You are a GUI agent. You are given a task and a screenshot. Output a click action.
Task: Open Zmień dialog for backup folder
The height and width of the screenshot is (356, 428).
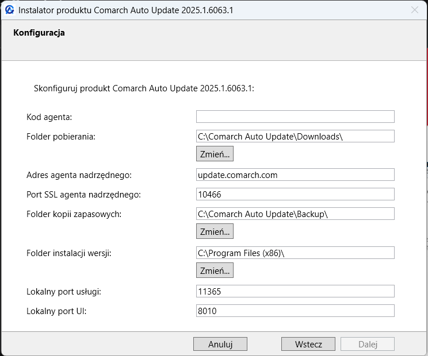[215, 231]
